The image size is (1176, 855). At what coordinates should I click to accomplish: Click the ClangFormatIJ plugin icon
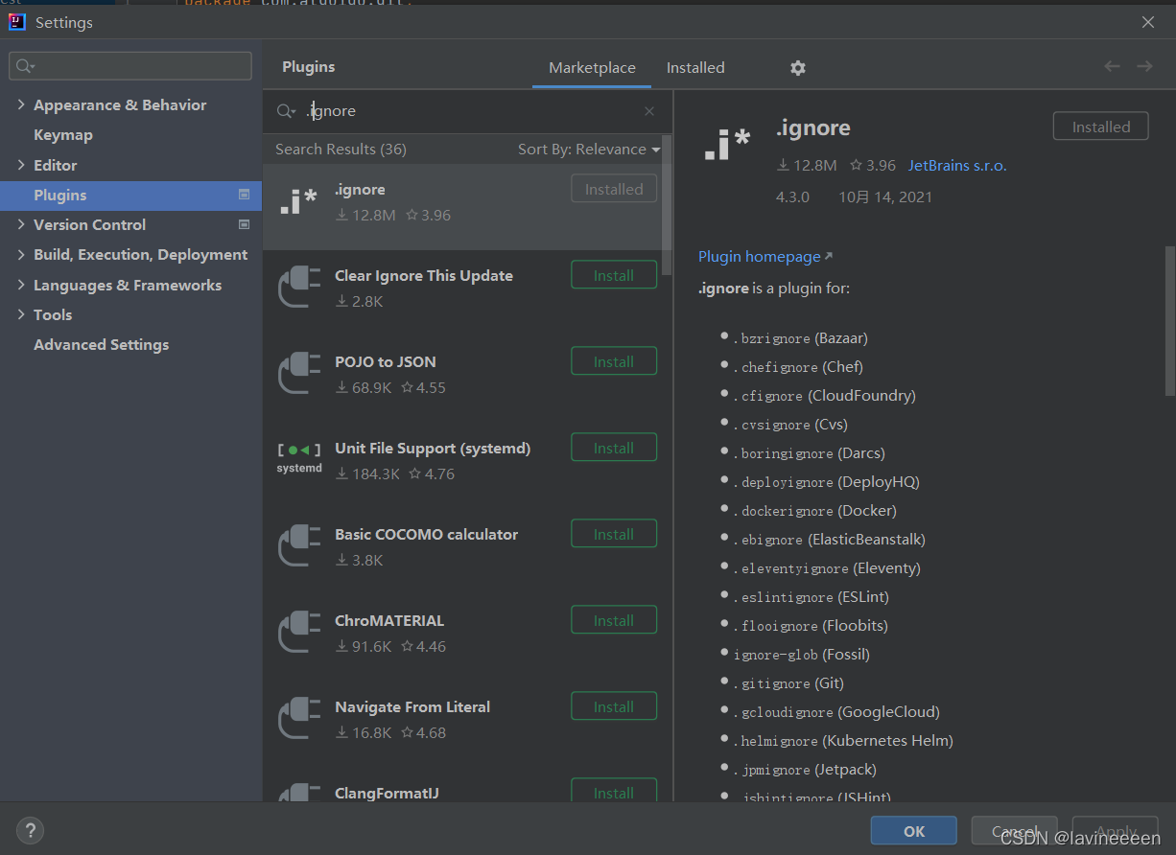(x=298, y=793)
